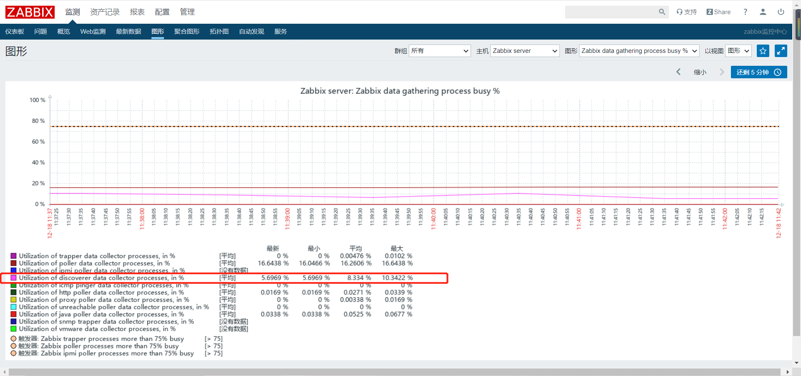The width and height of the screenshot is (801, 376).
Task: Click poller processes legend color swatch
Action: [13, 263]
